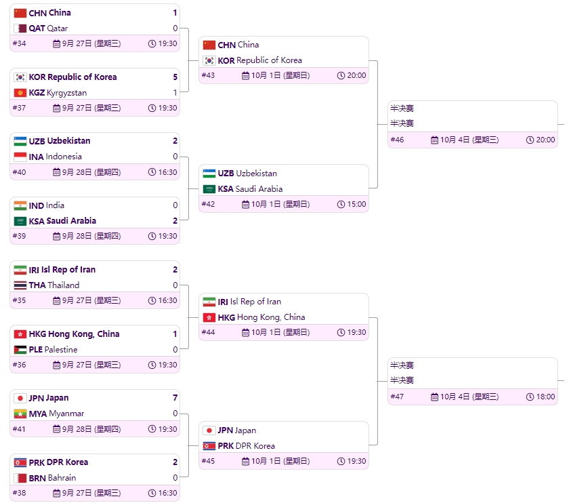
Task: Click the Qatar flag icon in match #34
Action: (20, 28)
